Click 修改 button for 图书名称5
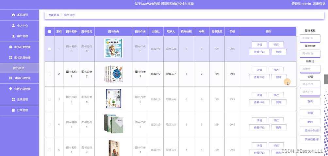 276,120
